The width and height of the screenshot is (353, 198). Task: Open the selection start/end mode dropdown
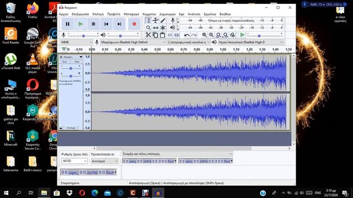pos(178,154)
